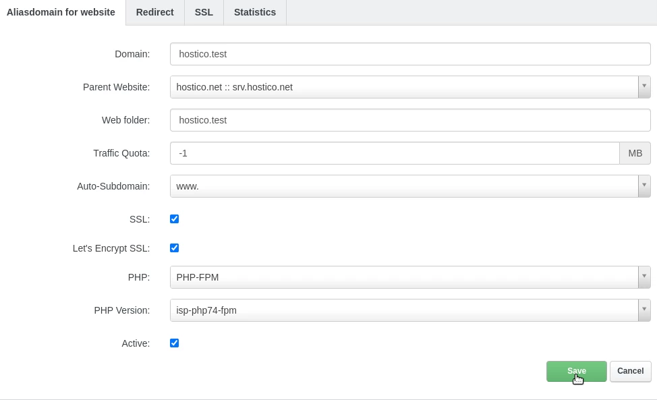The width and height of the screenshot is (657, 400).
Task: Click the Let's Encrypt SSL label text
Action: (x=111, y=248)
